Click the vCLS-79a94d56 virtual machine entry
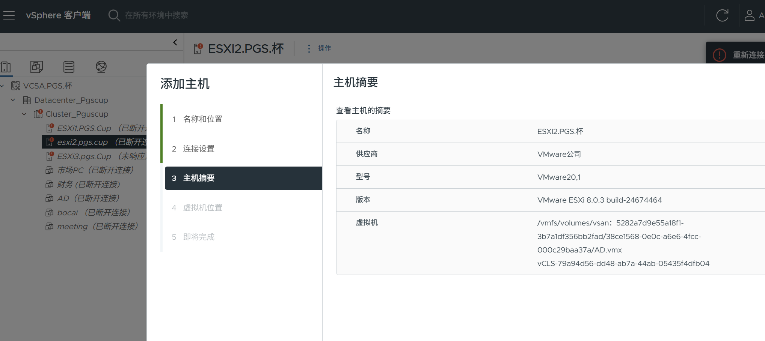The width and height of the screenshot is (765, 341). pyautogui.click(x=623, y=263)
